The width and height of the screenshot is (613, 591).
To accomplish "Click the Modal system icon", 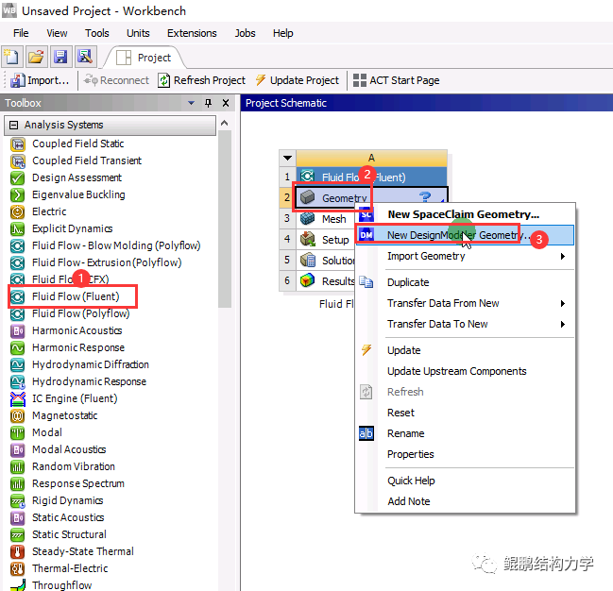I will (18, 433).
